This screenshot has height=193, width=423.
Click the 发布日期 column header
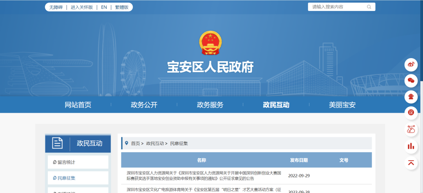pos(299,160)
